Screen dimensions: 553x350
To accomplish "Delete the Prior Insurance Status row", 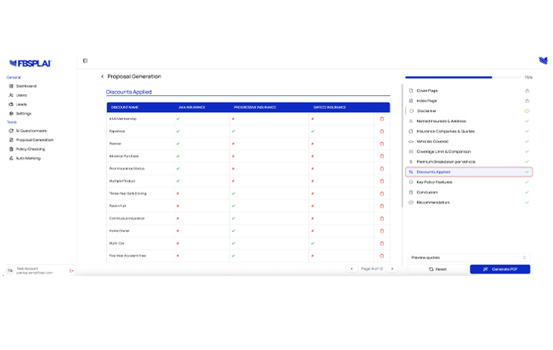I will click(x=381, y=169).
